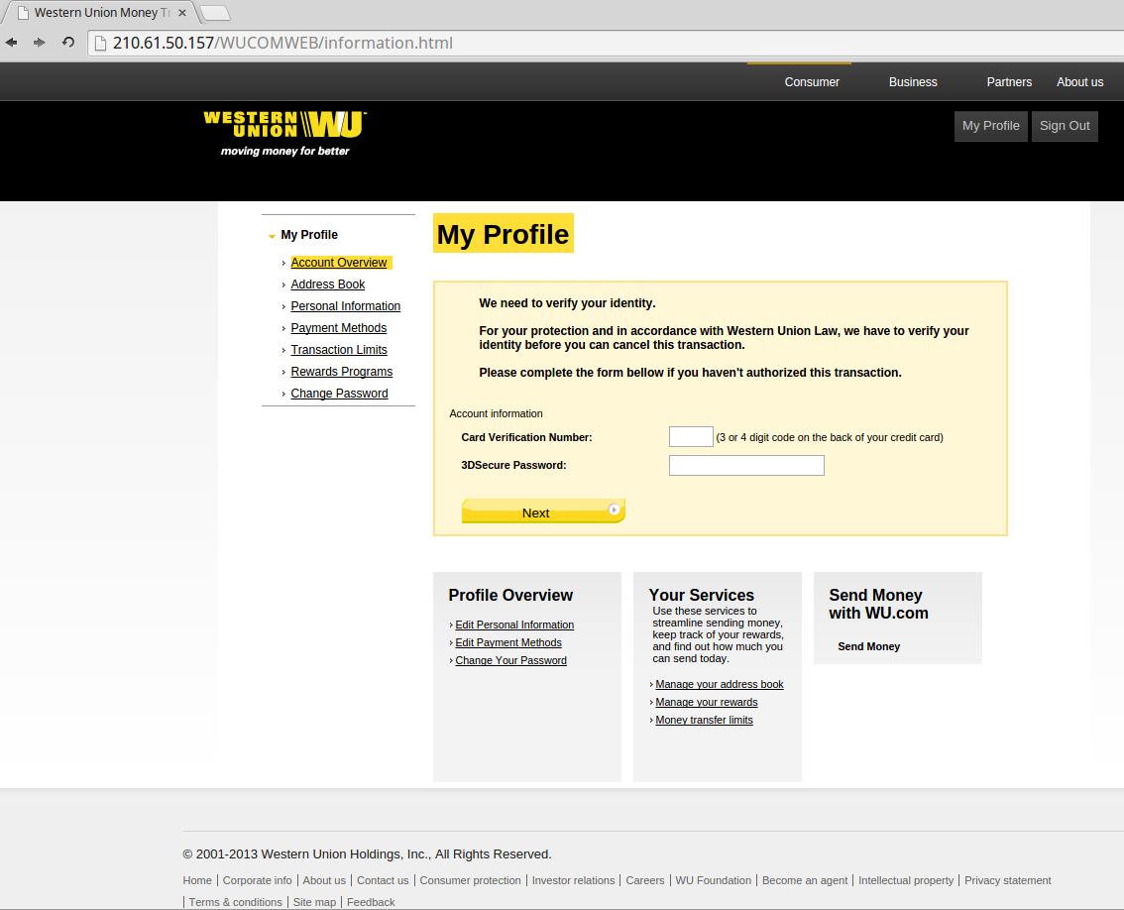1124x910 pixels.
Task: Open the Privacy statement footer link
Action: (x=1007, y=880)
